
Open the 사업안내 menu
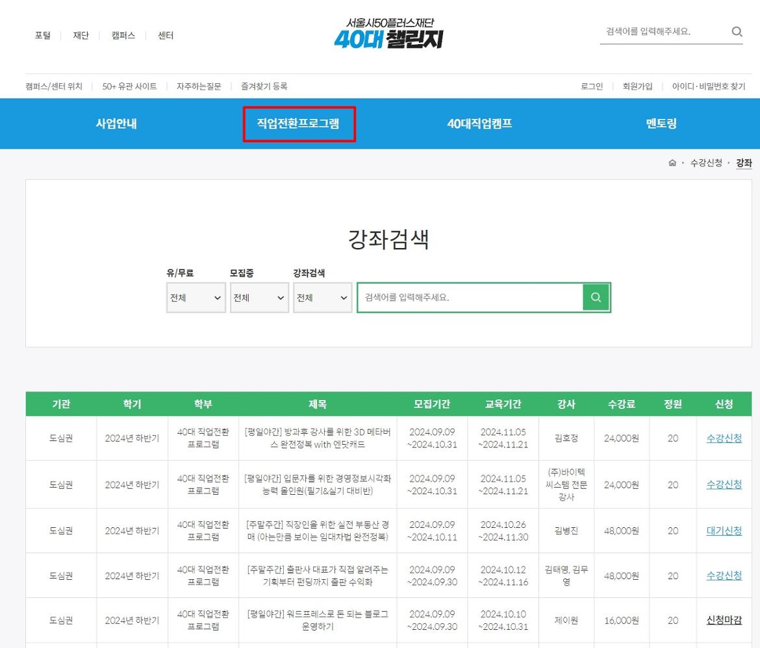pos(116,124)
